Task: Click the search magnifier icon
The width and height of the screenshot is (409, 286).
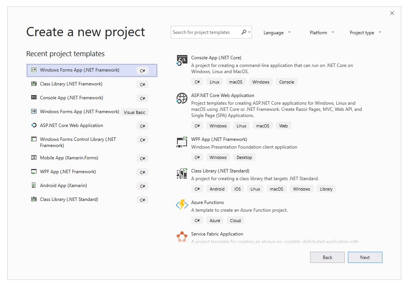Action: [244, 32]
